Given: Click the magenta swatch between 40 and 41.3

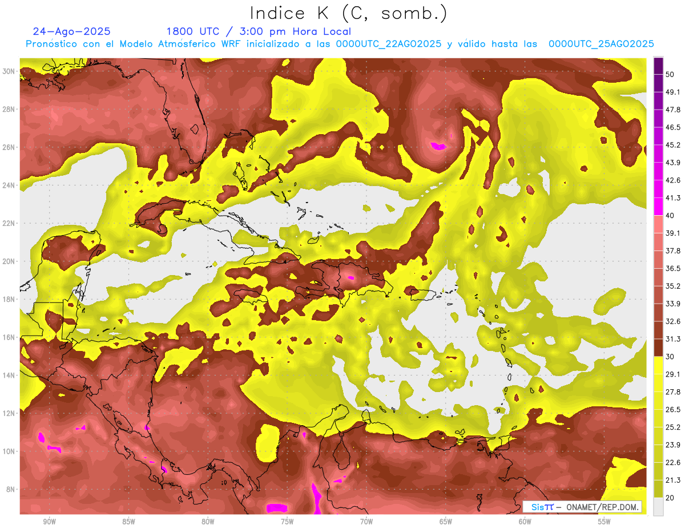Looking at the screenshot, I should click(658, 207).
